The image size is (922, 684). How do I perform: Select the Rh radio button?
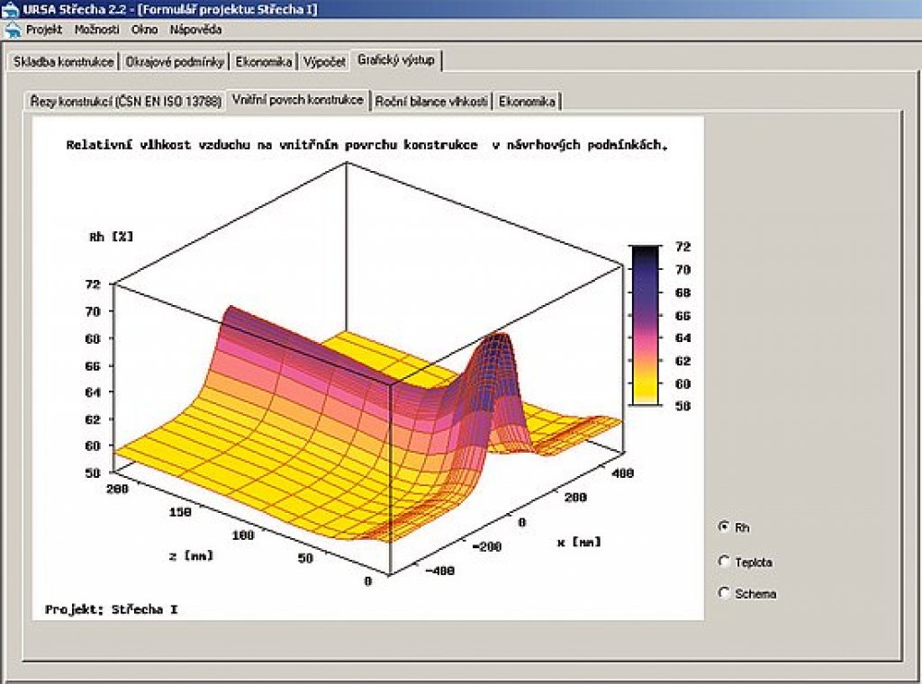coord(724,526)
